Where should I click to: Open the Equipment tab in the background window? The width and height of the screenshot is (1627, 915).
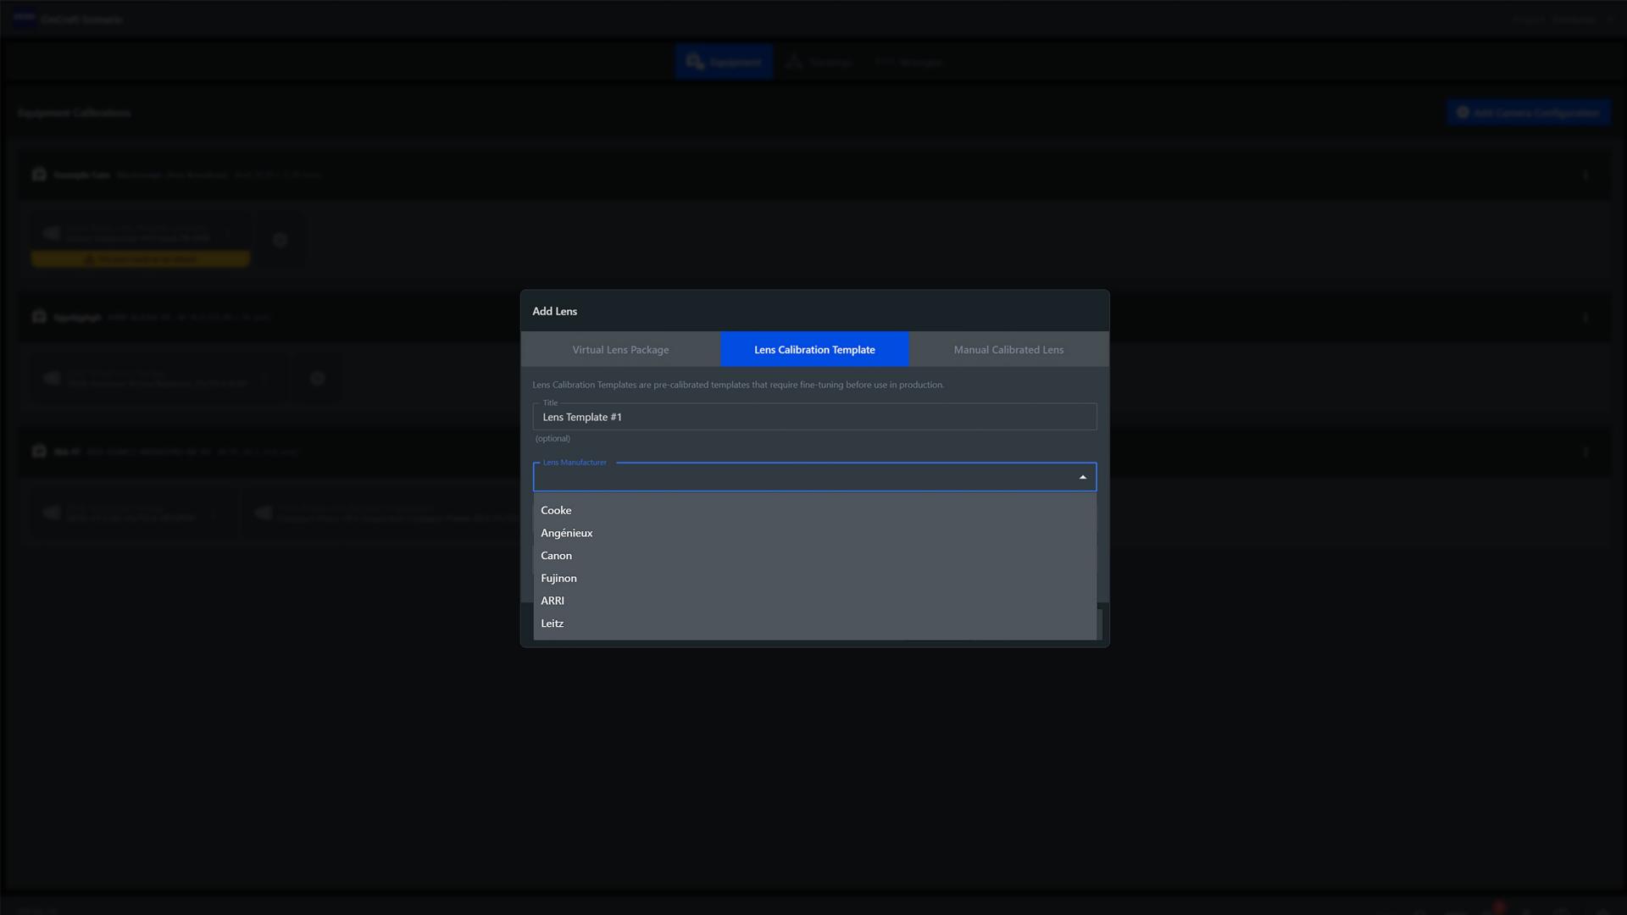click(724, 62)
